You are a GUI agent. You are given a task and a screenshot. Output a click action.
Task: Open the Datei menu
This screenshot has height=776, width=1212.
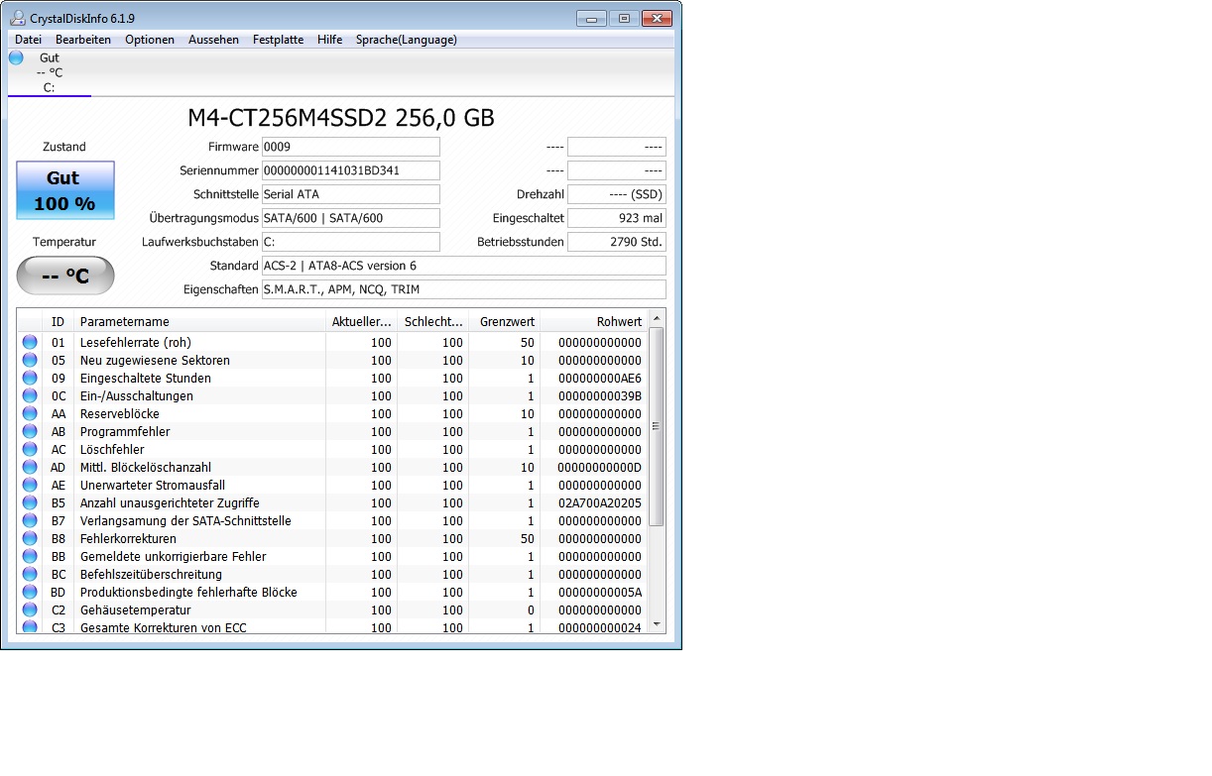point(28,40)
